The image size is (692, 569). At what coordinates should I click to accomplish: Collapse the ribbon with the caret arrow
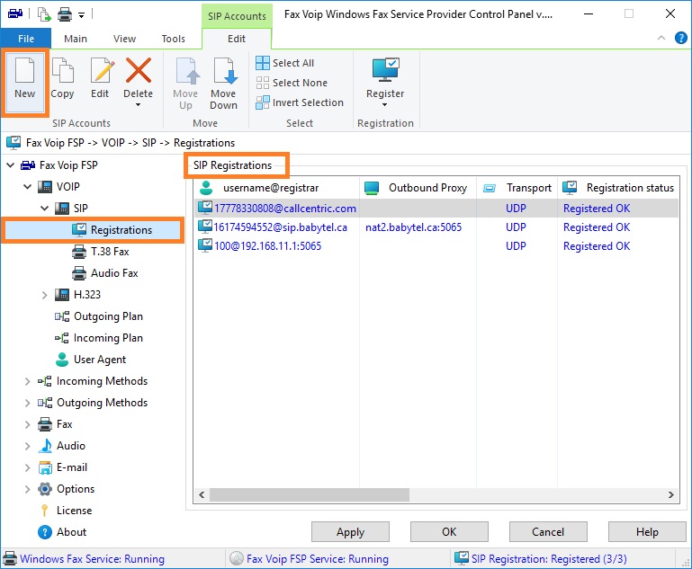[661, 38]
